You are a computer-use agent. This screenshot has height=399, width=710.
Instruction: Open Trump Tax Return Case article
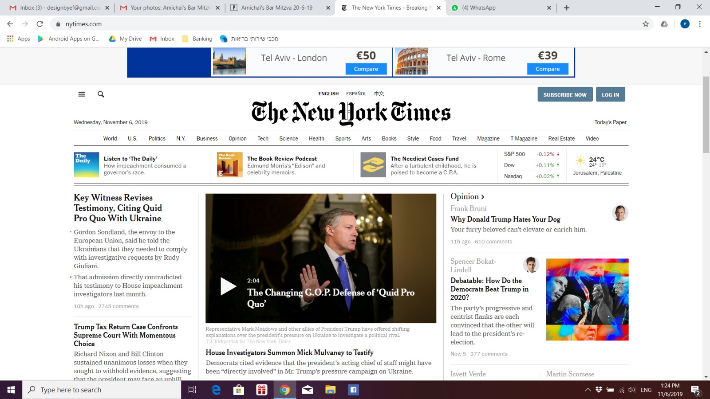(x=126, y=335)
